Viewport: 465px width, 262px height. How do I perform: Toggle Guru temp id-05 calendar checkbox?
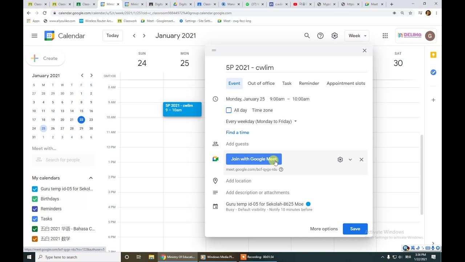coord(35,189)
